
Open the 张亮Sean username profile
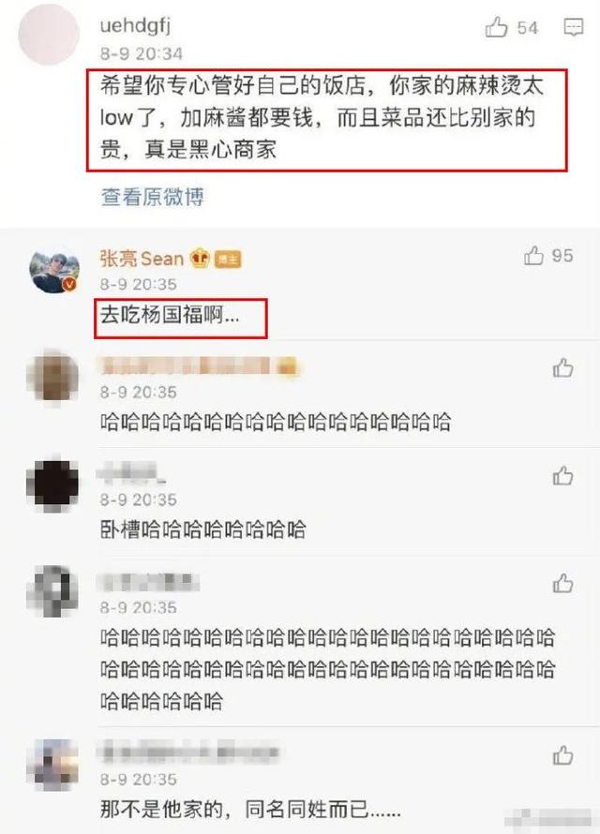[142, 259]
